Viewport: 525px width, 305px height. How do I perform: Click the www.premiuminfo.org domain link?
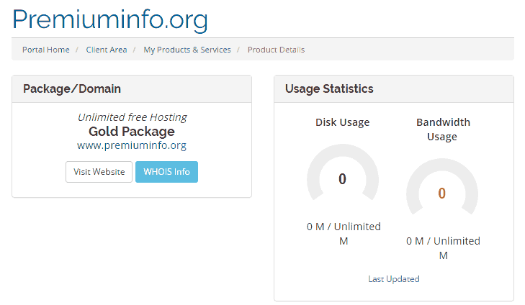click(132, 145)
